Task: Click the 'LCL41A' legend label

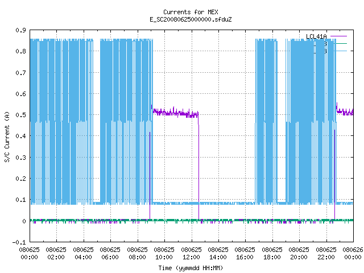Action: (316, 36)
